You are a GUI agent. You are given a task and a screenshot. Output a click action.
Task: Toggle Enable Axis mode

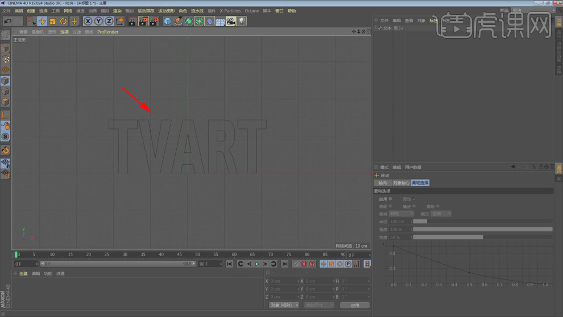tap(5, 115)
